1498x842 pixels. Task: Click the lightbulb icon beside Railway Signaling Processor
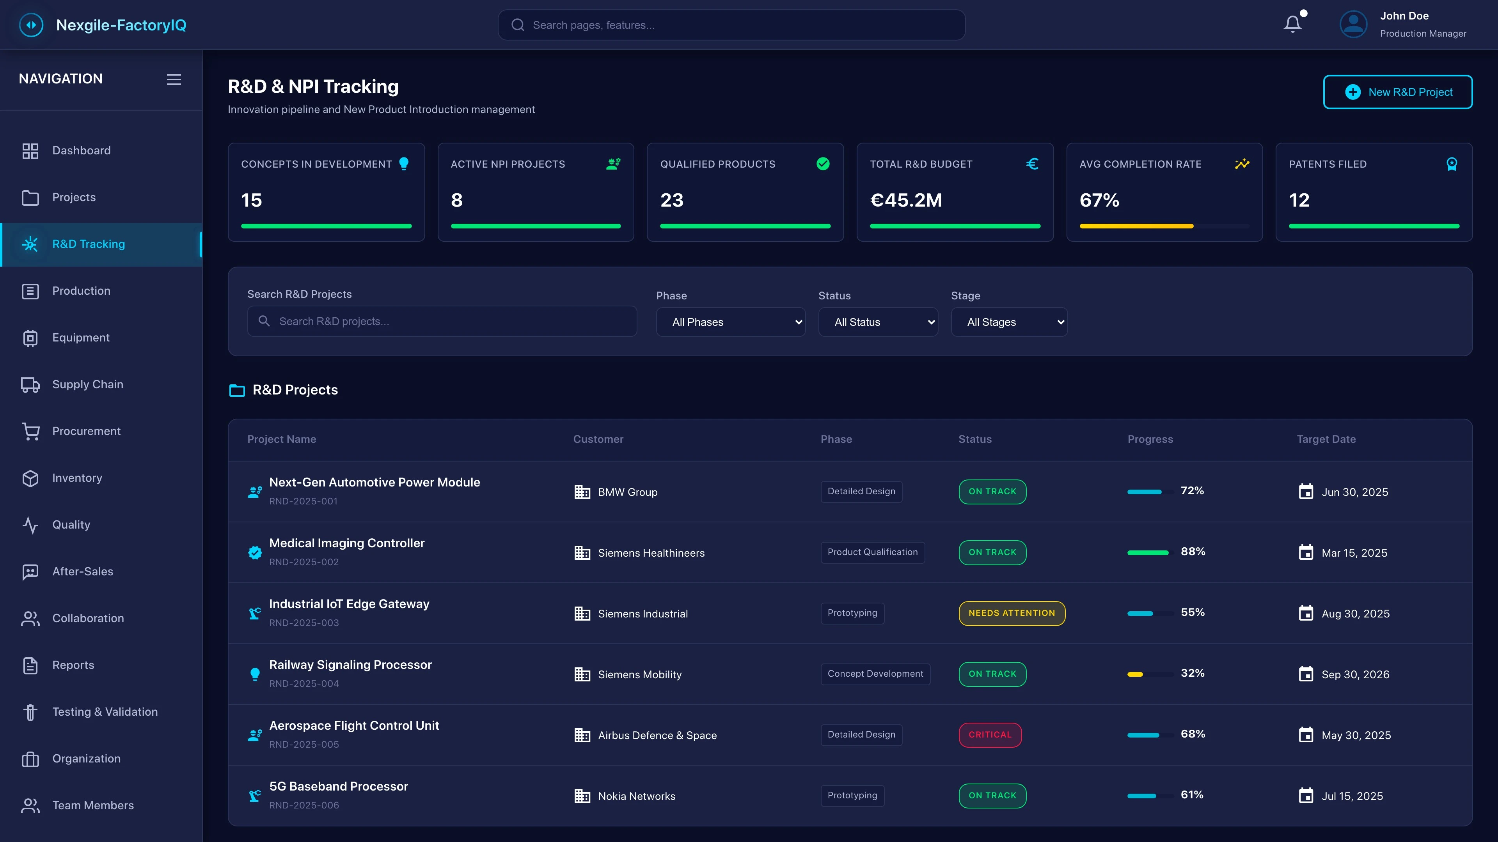click(x=255, y=674)
